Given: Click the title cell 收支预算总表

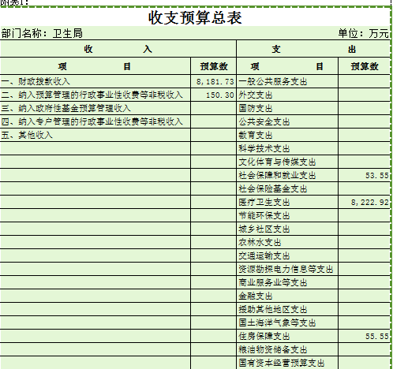Looking at the screenshot, I should (x=195, y=17).
